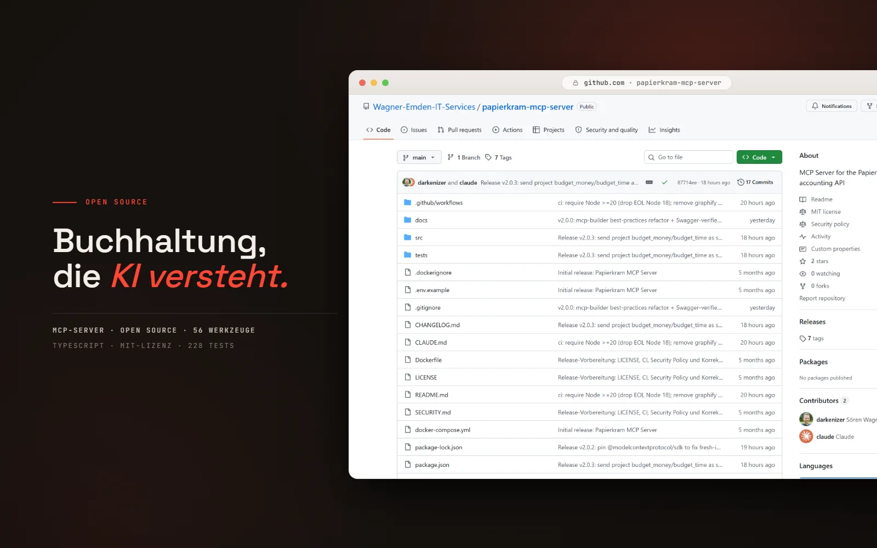Image resolution: width=877 pixels, height=548 pixels.
Task: Open SECURITY.md
Action: tap(433, 413)
